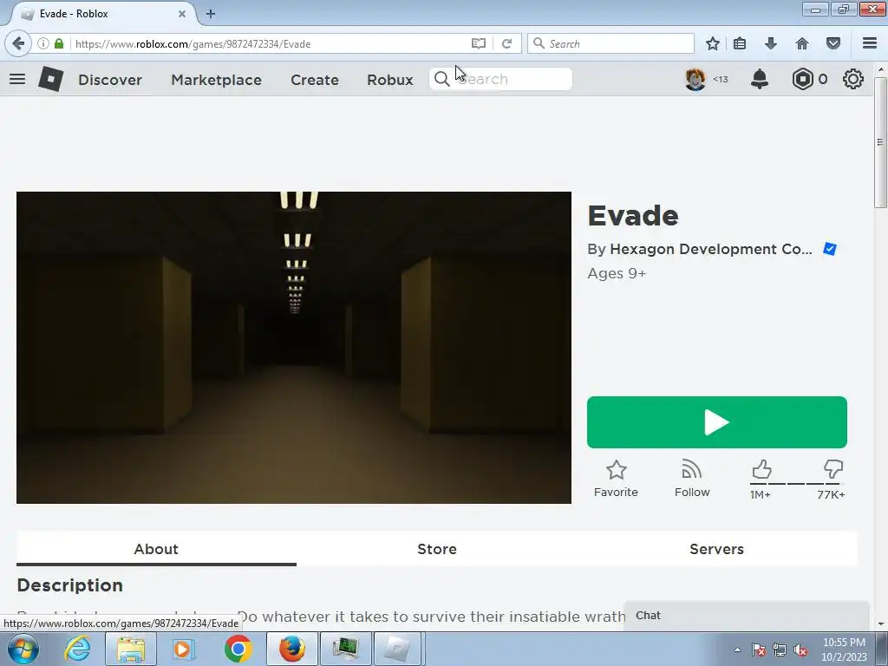Bookmark this page with the star
This screenshot has height=666, width=888.
pyautogui.click(x=713, y=43)
